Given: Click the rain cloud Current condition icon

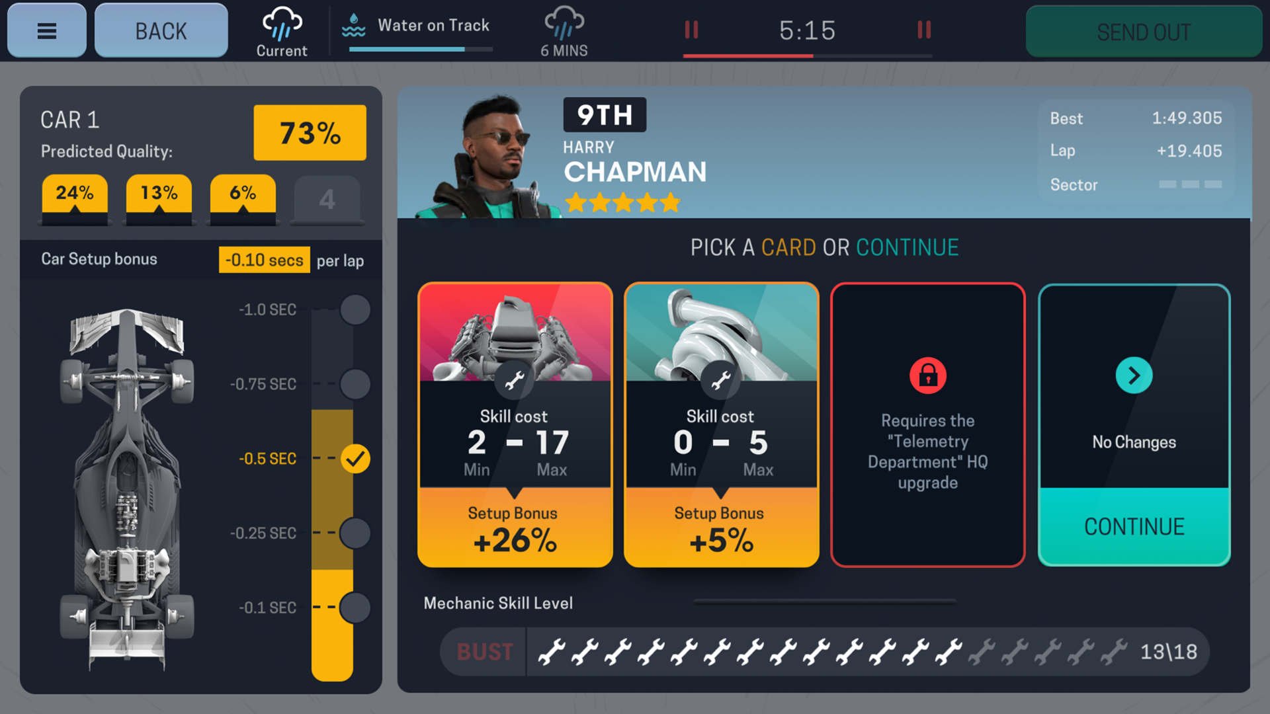Looking at the screenshot, I should pyautogui.click(x=282, y=26).
